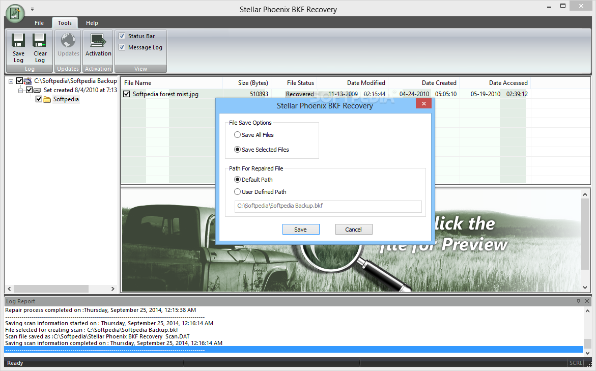Uncheck Softpedia forest mist.jpg file checkbox

[127, 94]
